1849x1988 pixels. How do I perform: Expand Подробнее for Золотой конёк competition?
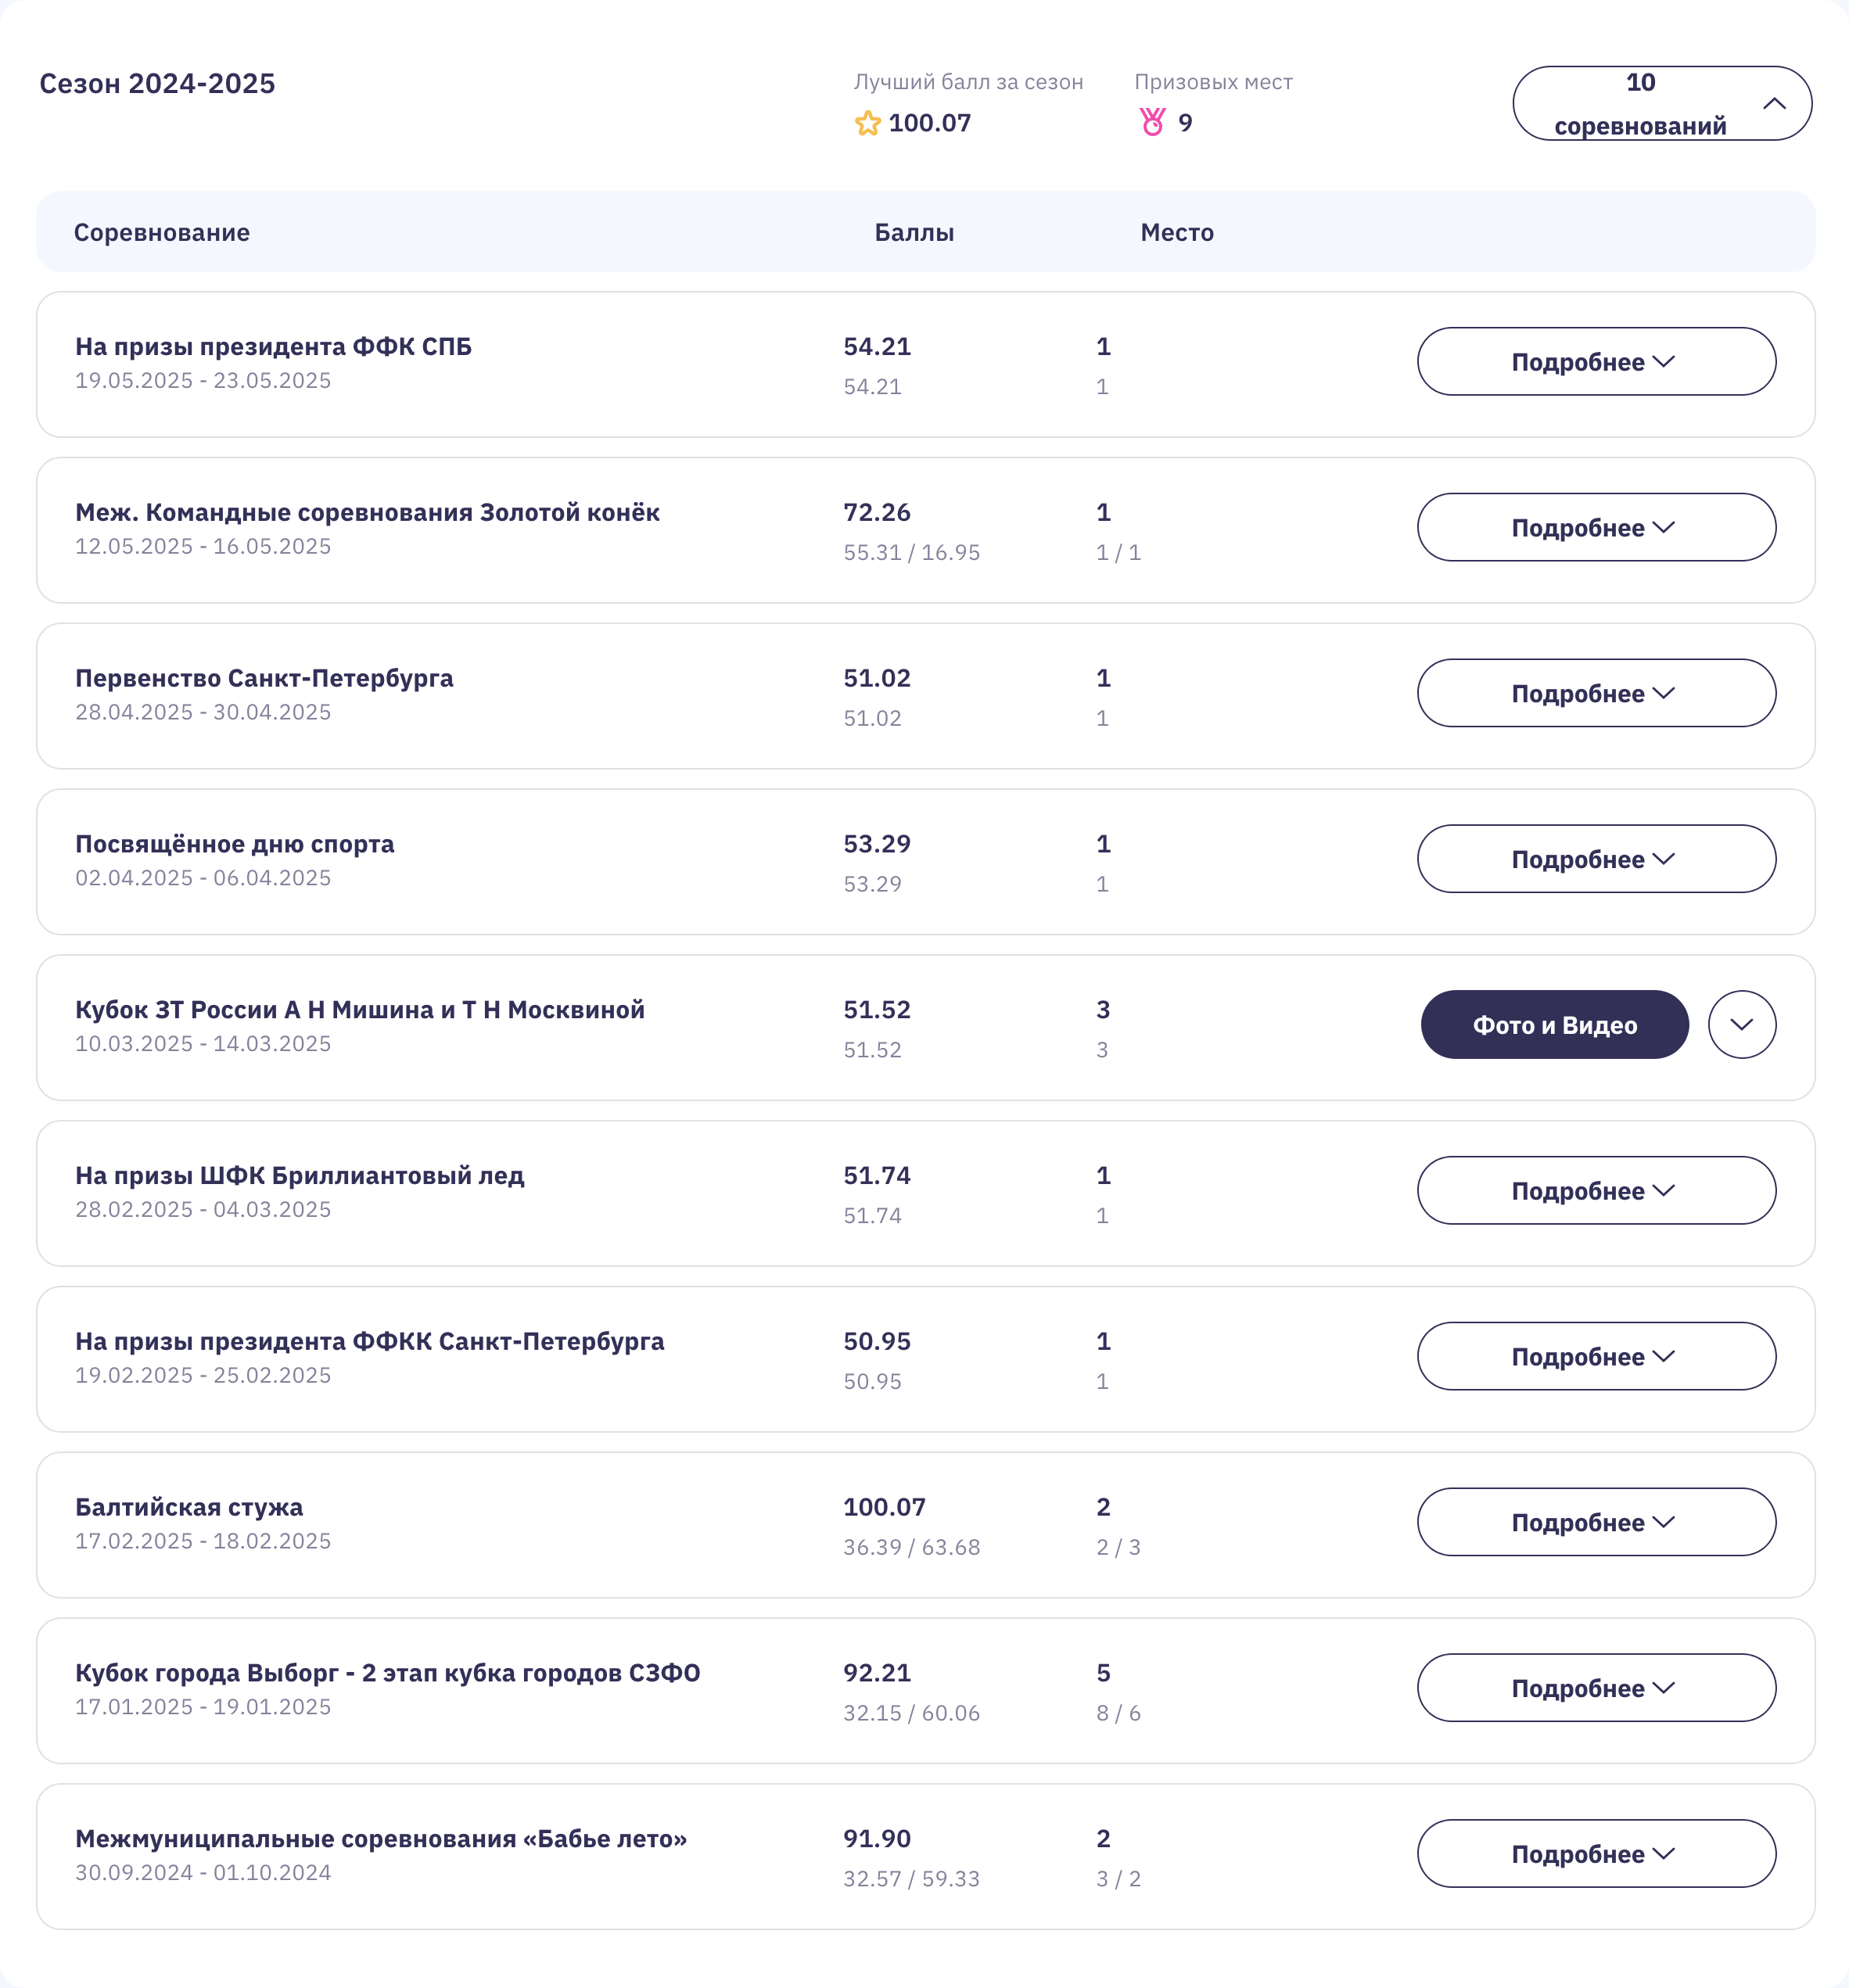[1596, 527]
